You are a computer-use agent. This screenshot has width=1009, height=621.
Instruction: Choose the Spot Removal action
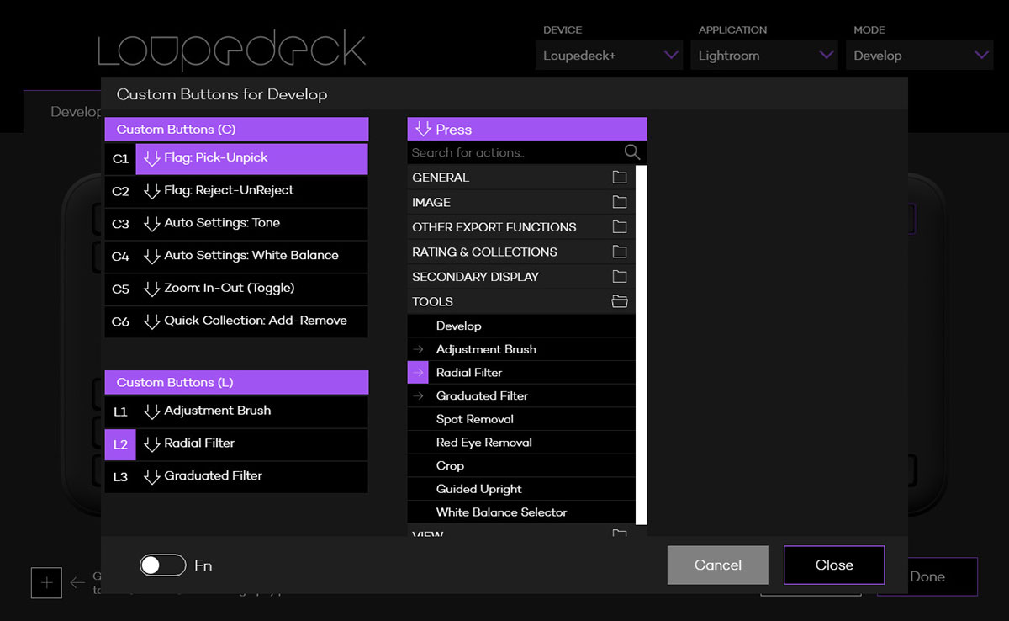pos(521,419)
